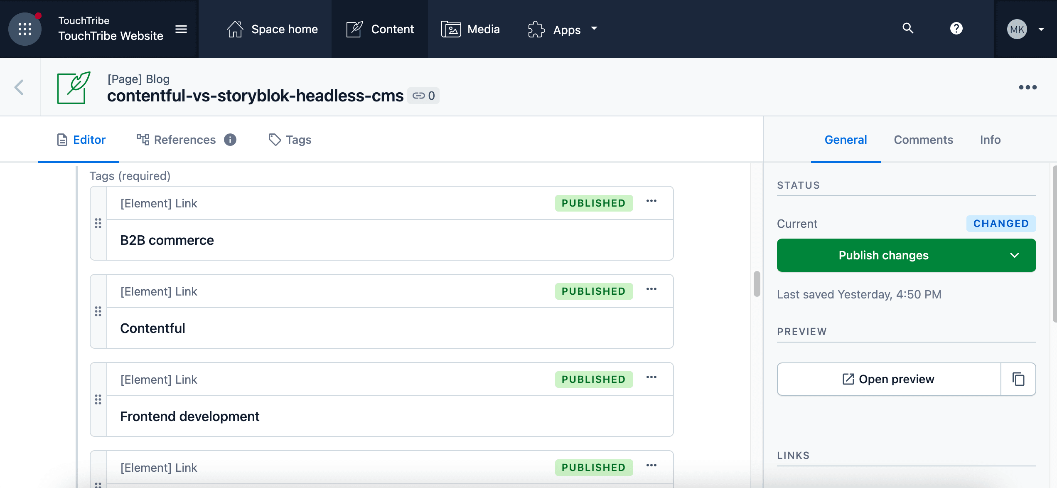The width and height of the screenshot is (1057, 488).
Task: Click the TouchTribe Website space name
Action: (x=111, y=36)
